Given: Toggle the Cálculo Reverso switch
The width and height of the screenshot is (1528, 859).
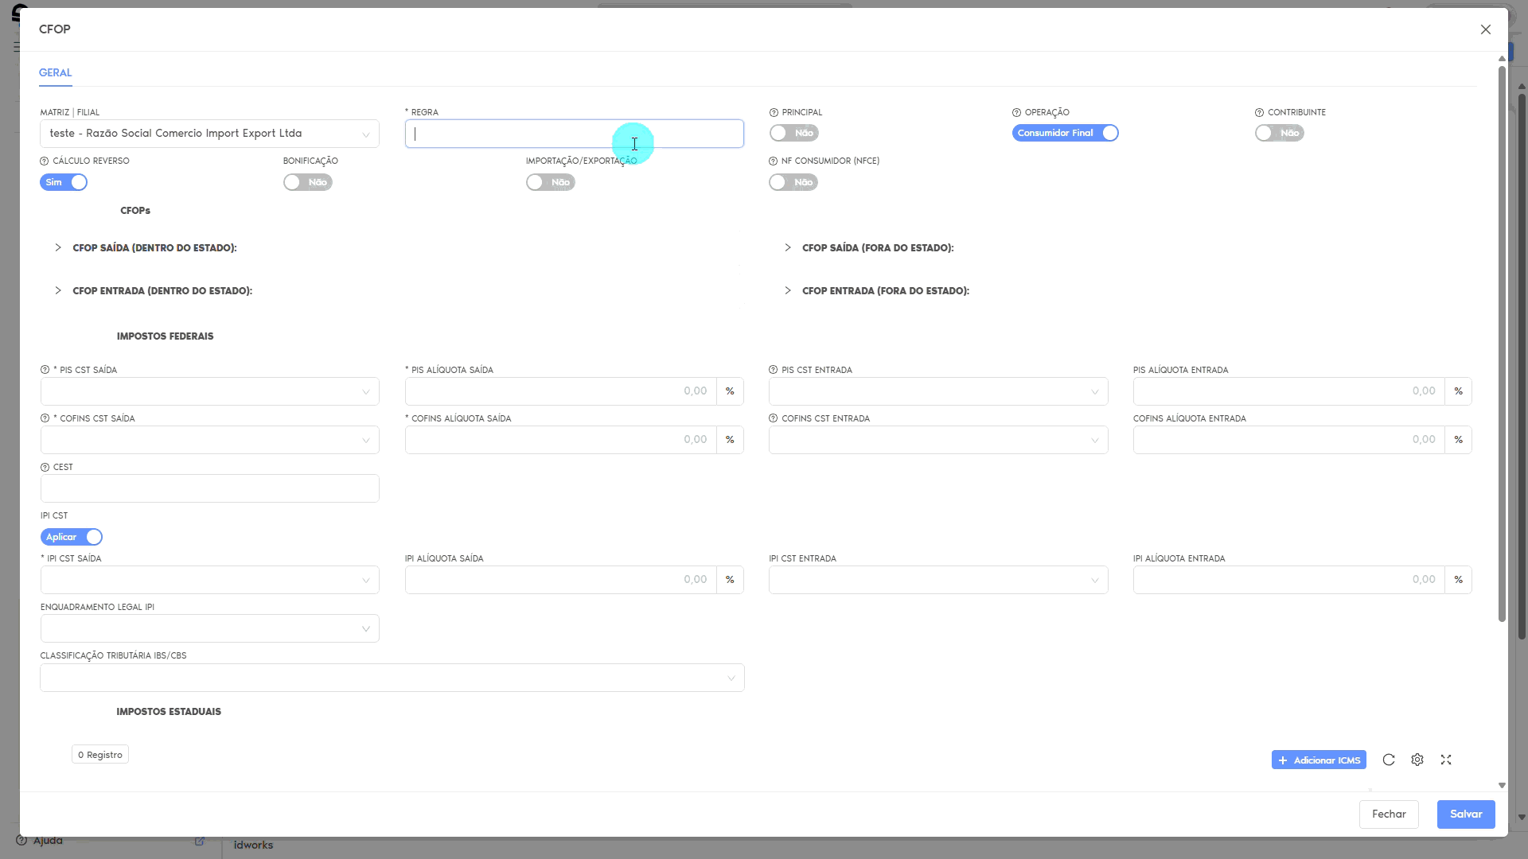Looking at the screenshot, I should pyautogui.click(x=64, y=182).
